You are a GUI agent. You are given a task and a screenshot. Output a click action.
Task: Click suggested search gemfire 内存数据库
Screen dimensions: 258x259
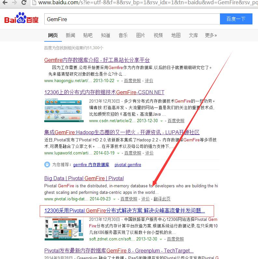pyautogui.click(x=91, y=165)
